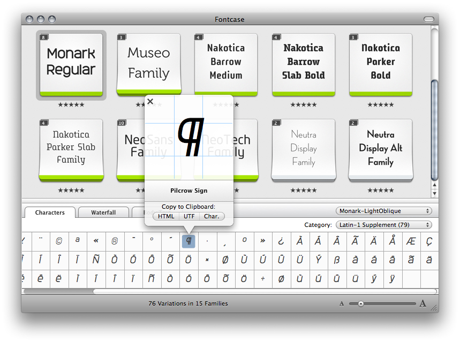Close the Pilcrow Sign popover
Screen dimensions: 460x342
pyautogui.click(x=150, y=102)
